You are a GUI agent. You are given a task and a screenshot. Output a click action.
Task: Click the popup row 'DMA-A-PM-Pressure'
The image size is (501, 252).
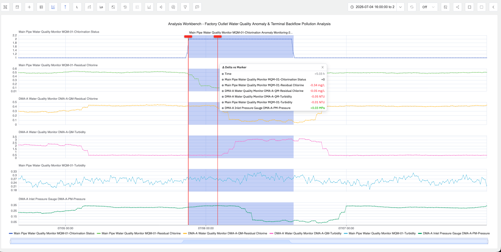coord(273,108)
